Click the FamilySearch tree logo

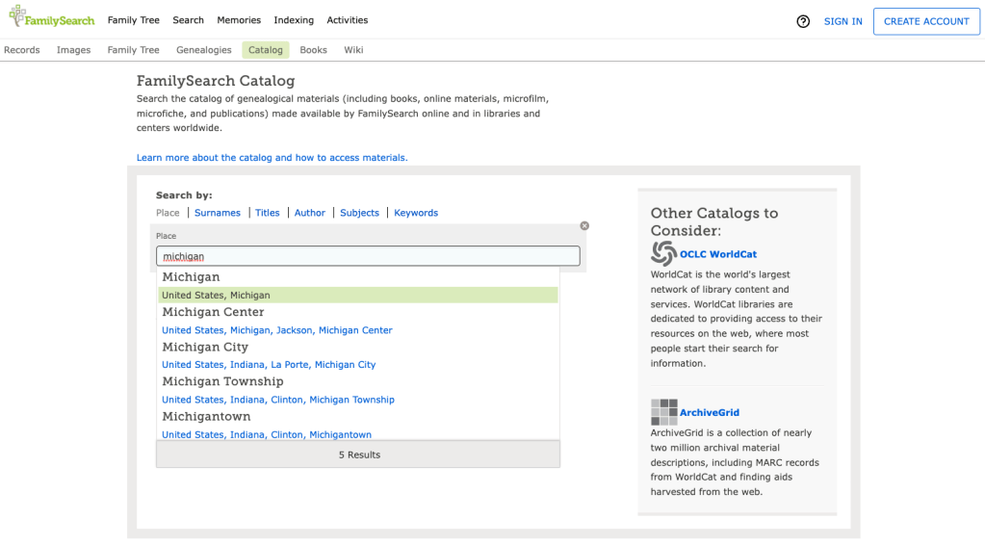[x=19, y=16]
